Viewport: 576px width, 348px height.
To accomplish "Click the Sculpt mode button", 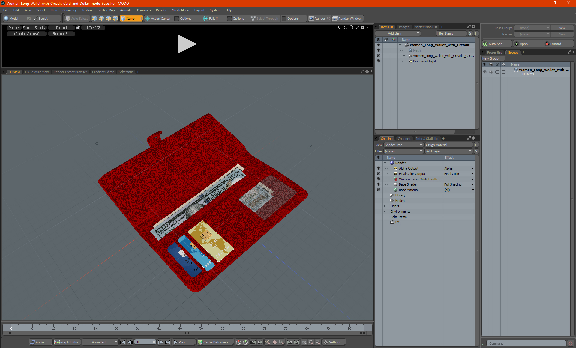I will point(46,19).
